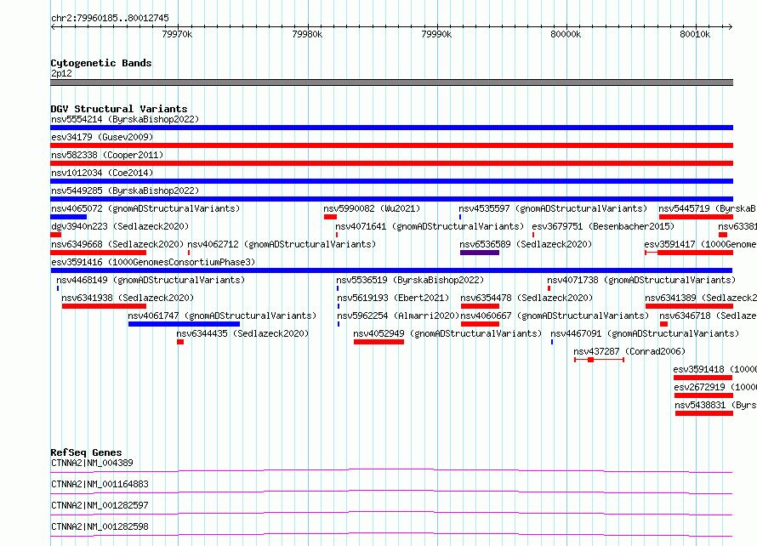Open nsv5962254 (Almarri2020) label
Image resolution: width=757 pixels, height=546 pixels.
398,316
